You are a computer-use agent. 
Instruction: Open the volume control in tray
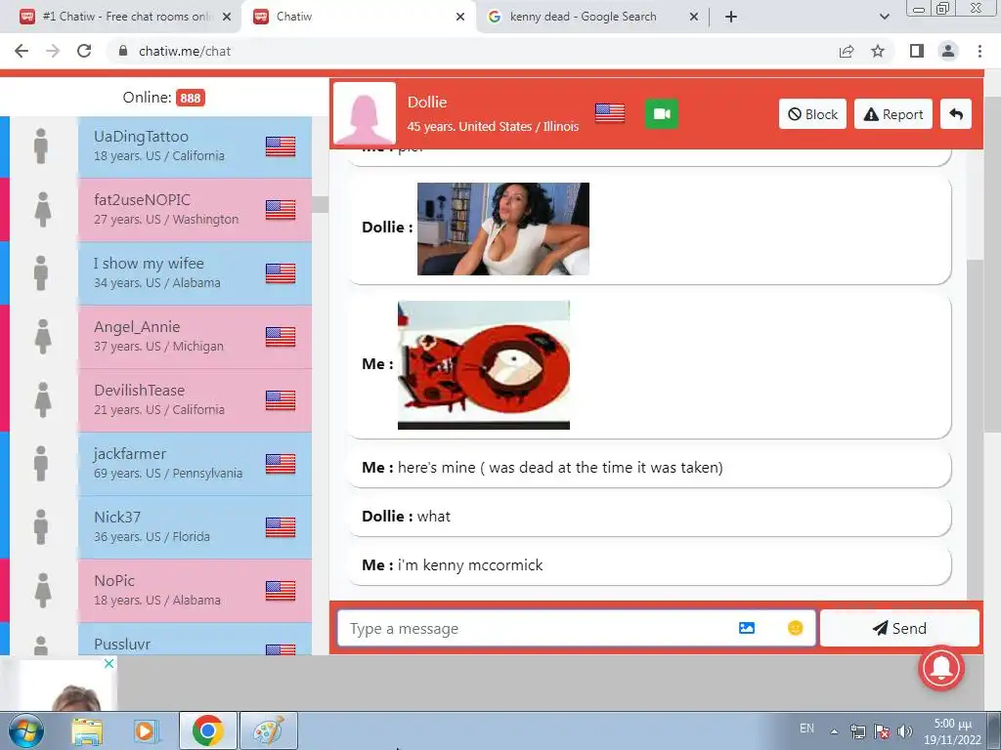point(904,731)
